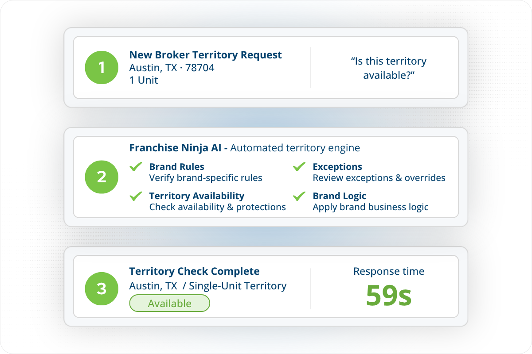
Task: Click the Brand Logic label
Action: coord(340,196)
